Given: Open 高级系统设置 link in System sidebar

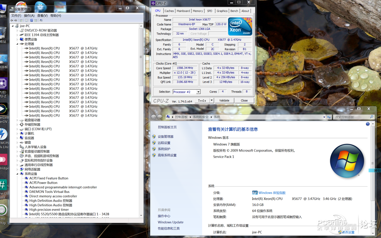Looking at the screenshot, I should click(x=167, y=155).
